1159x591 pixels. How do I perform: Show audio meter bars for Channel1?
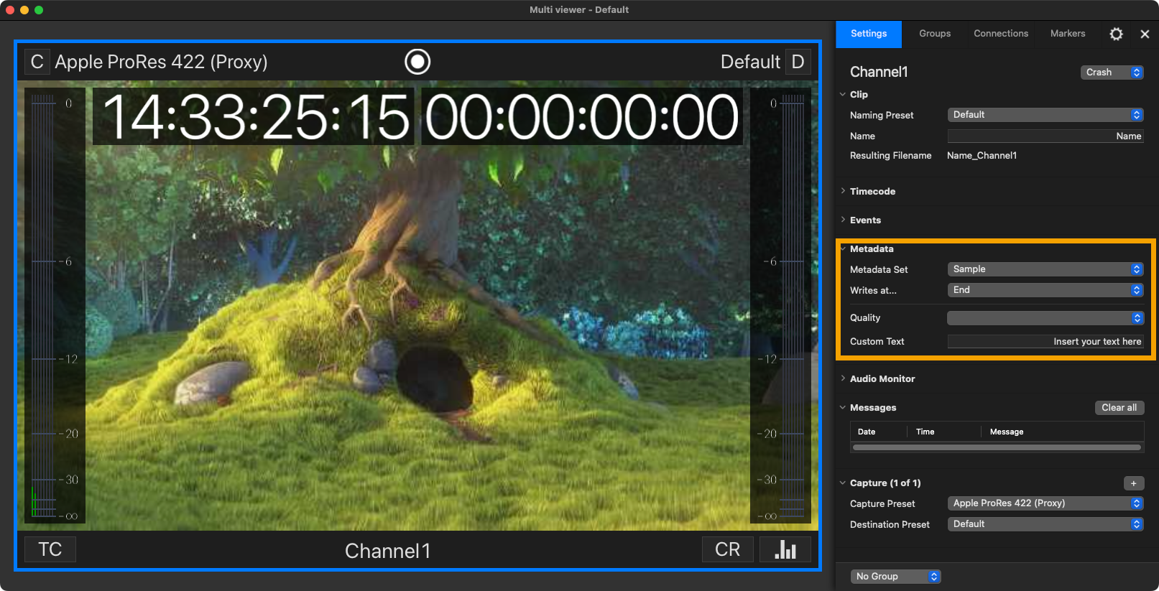(x=785, y=549)
